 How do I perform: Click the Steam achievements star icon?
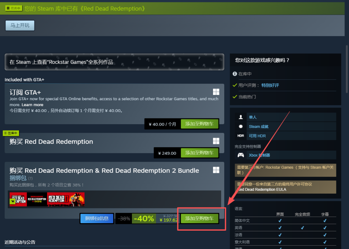tap(241, 127)
